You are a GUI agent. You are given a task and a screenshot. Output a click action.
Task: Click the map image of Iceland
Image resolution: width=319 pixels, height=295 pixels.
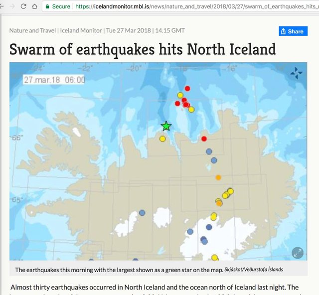pyautogui.click(x=159, y=161)
